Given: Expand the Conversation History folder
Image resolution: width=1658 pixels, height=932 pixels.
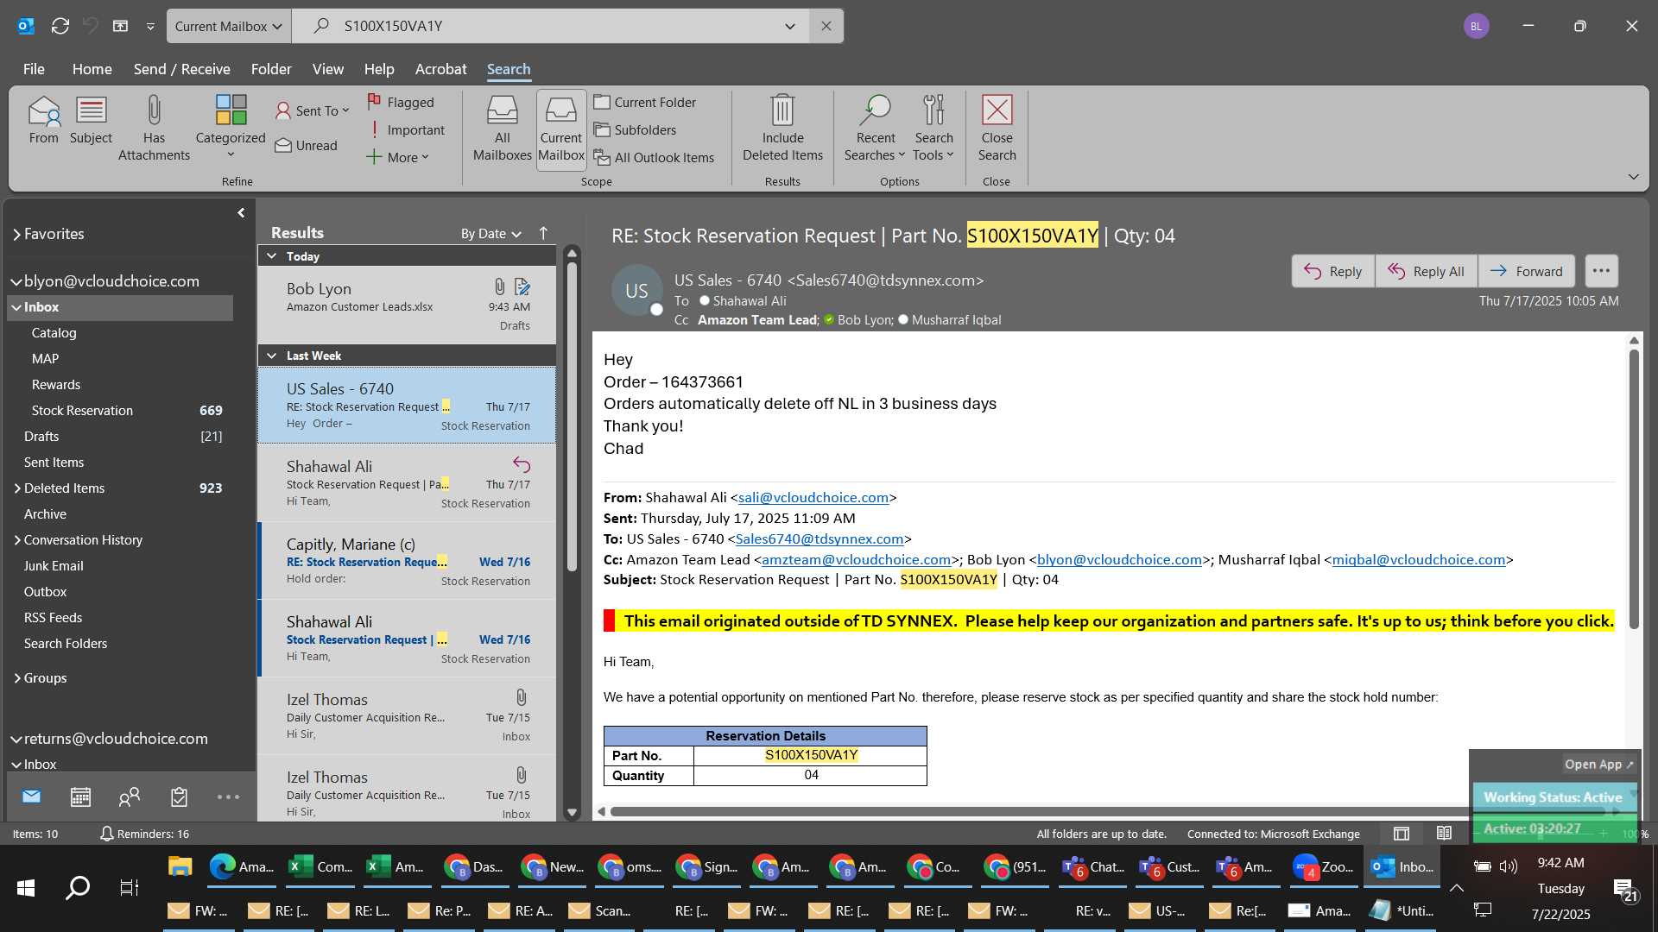Looking at the screenshot, I should [x=16, y=540].
